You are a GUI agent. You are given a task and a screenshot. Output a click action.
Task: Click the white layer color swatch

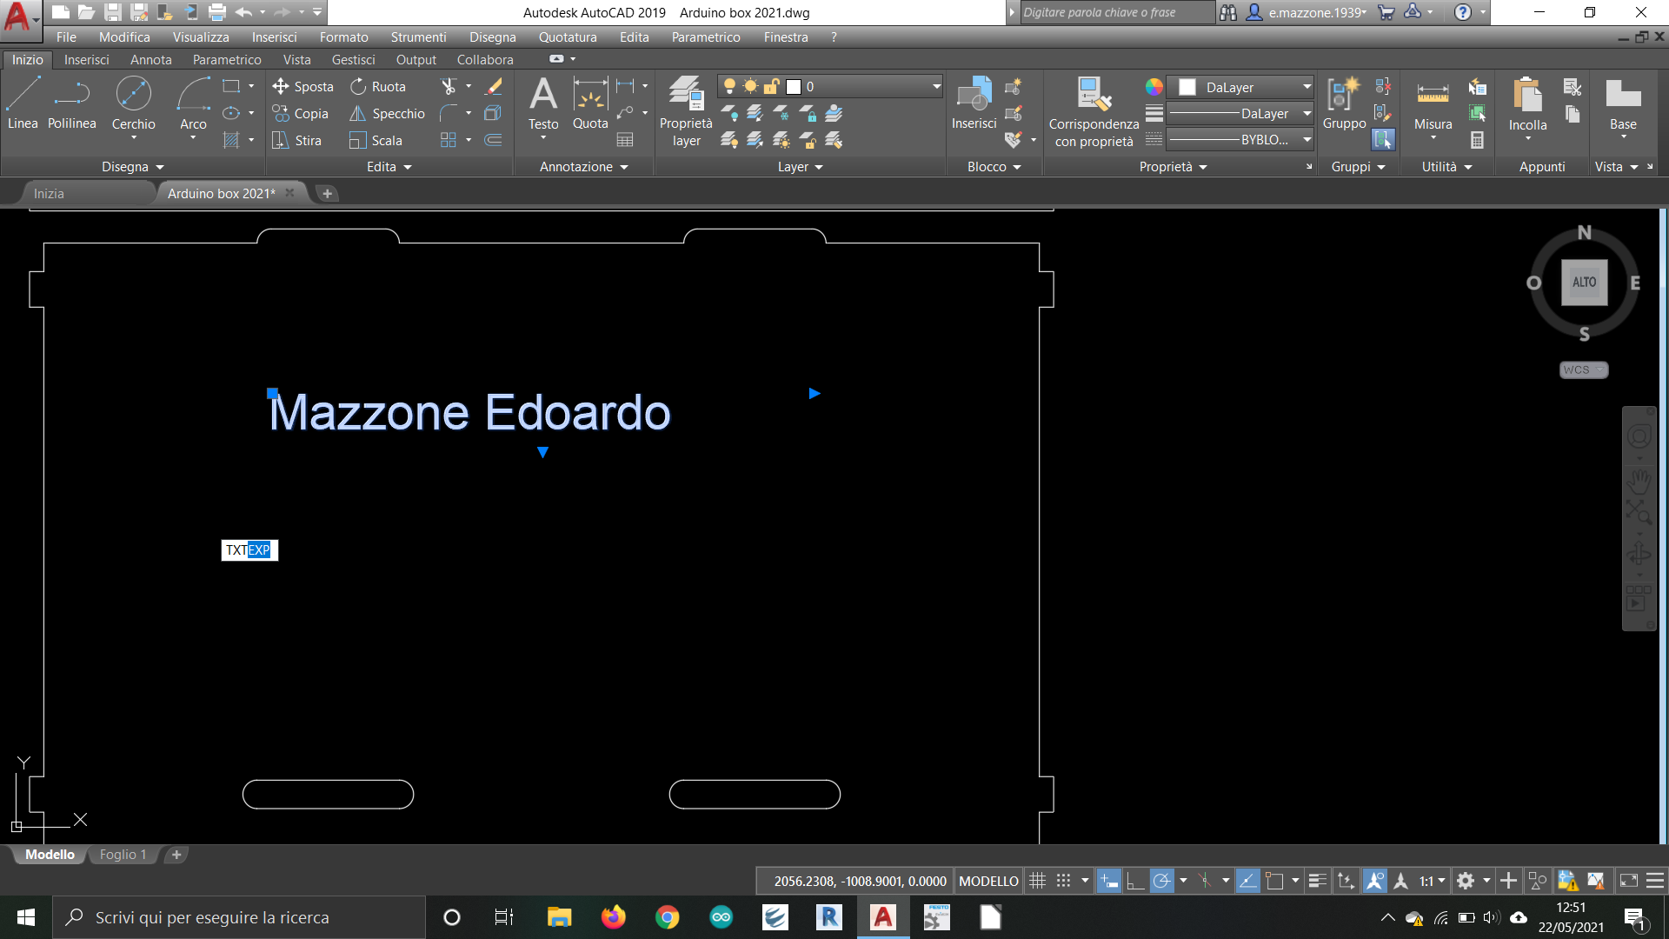[x=794, y=86]
